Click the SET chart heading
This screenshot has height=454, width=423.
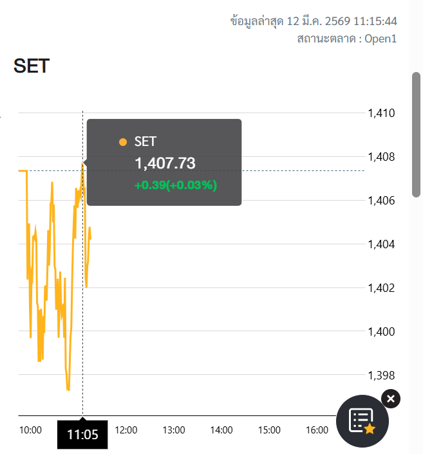pyautogui.click(x=32, y=66)
